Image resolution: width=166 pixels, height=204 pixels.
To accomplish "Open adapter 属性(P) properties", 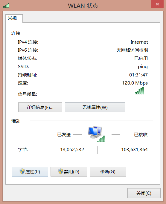I will 30,172.
